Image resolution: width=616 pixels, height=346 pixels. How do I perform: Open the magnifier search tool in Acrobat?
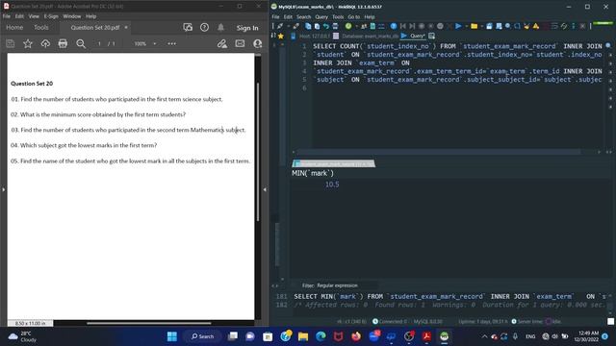(81, 43)
